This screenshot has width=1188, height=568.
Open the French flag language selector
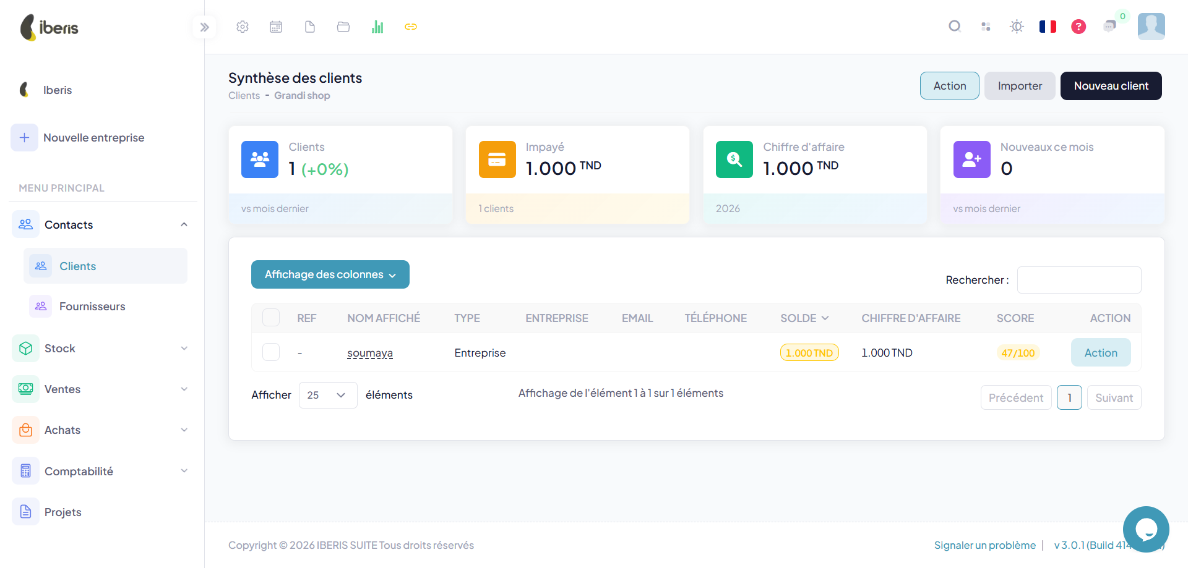click(1048, 27)
